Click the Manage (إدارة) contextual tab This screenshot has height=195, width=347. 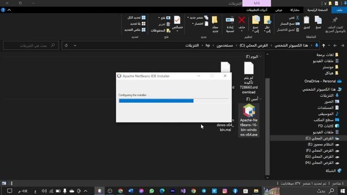click(x=256, y=3)
